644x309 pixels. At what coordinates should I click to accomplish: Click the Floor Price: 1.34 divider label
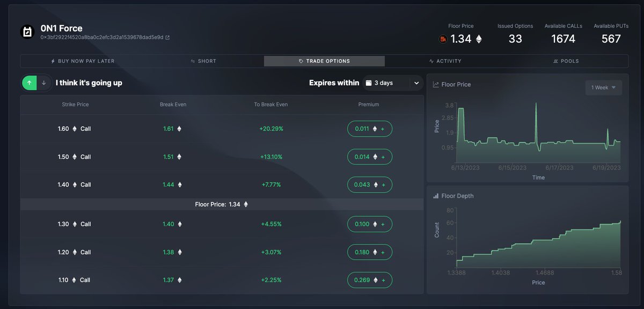pyautogui.click(x=222, y=204)
